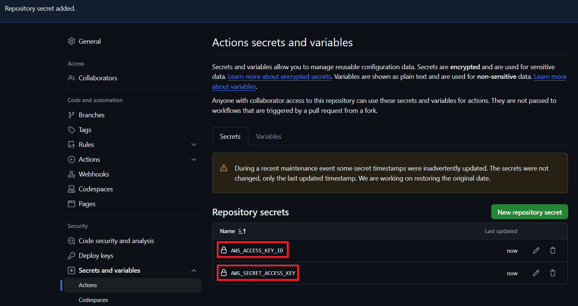Delete AWS_SECRET_ACCESS_KEY trash icon
Image resolution: width=578 pixels, height=306 pixels.
click(x=553, y=273)
